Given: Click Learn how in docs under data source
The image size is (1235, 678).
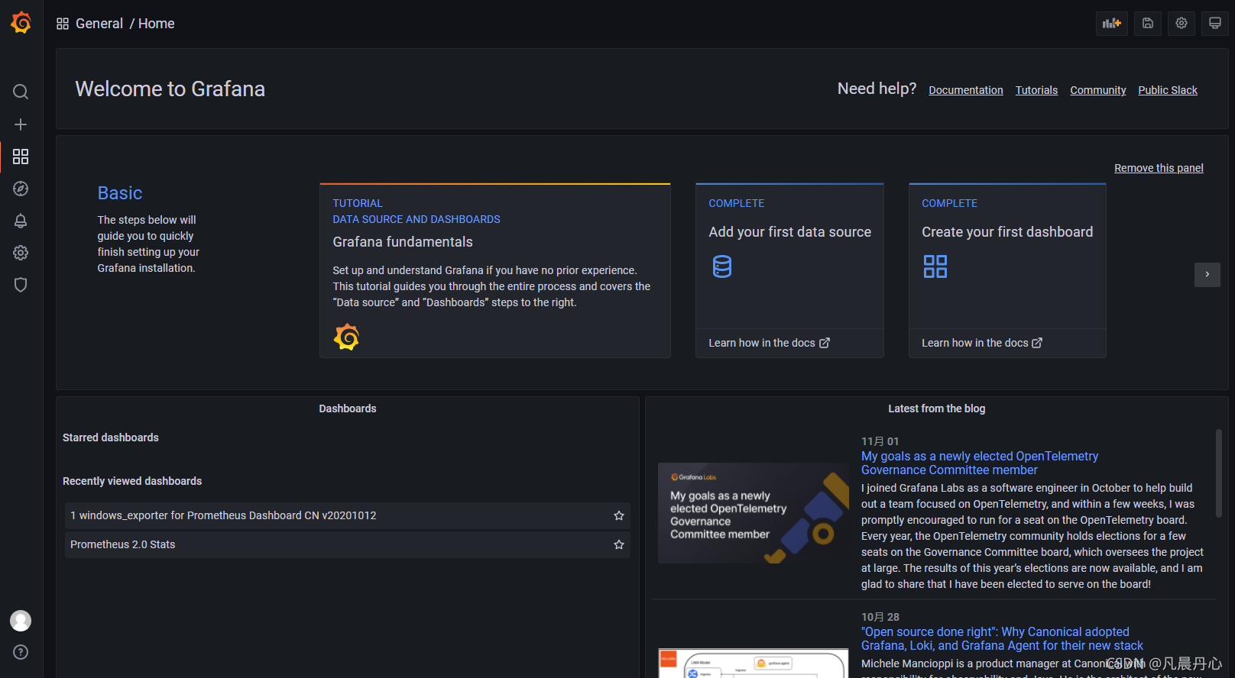Looking at the screenshot, I should [769, 343].
